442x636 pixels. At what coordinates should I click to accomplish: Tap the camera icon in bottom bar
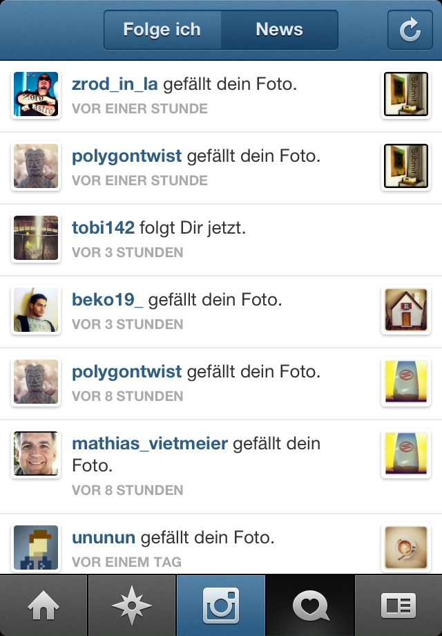pyautogui.click(x=221, y=605)
